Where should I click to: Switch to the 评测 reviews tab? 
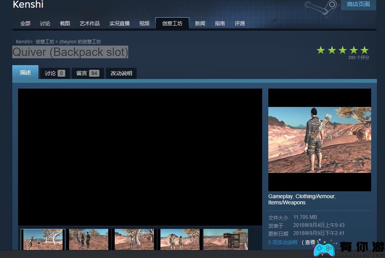click(x=239, y=23)
